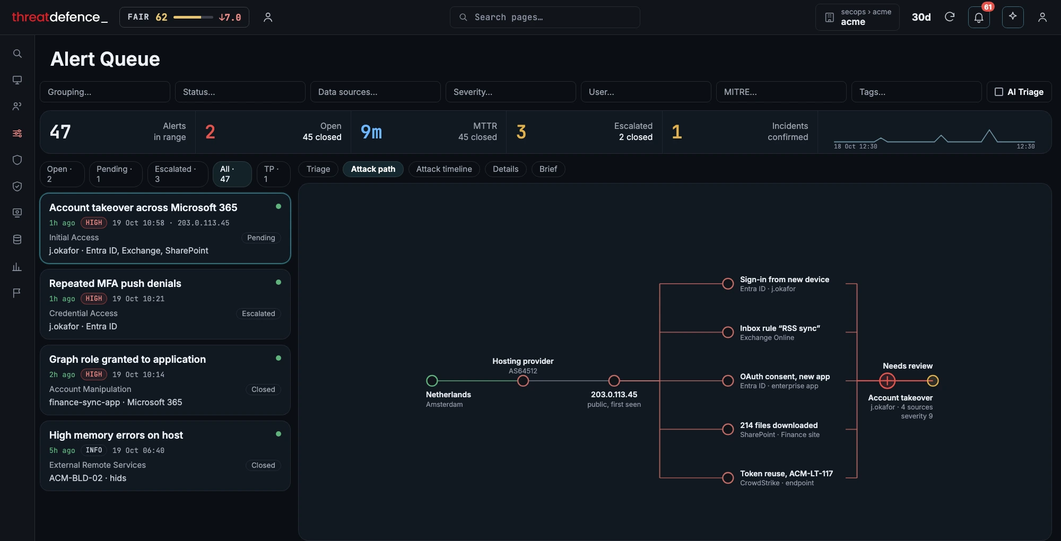Open the Tags filter dropdown
1061x541 pixels.
pos(917,92)
